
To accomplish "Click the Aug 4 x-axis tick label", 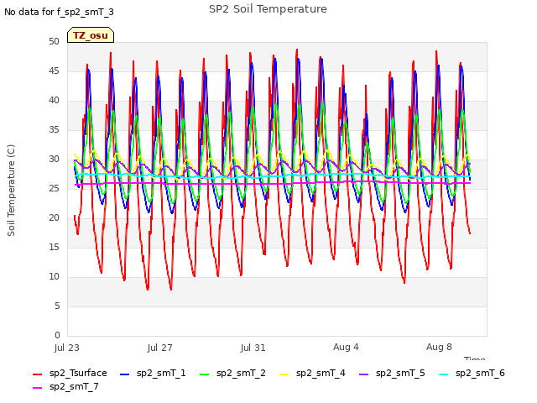I will click(346, 347).
